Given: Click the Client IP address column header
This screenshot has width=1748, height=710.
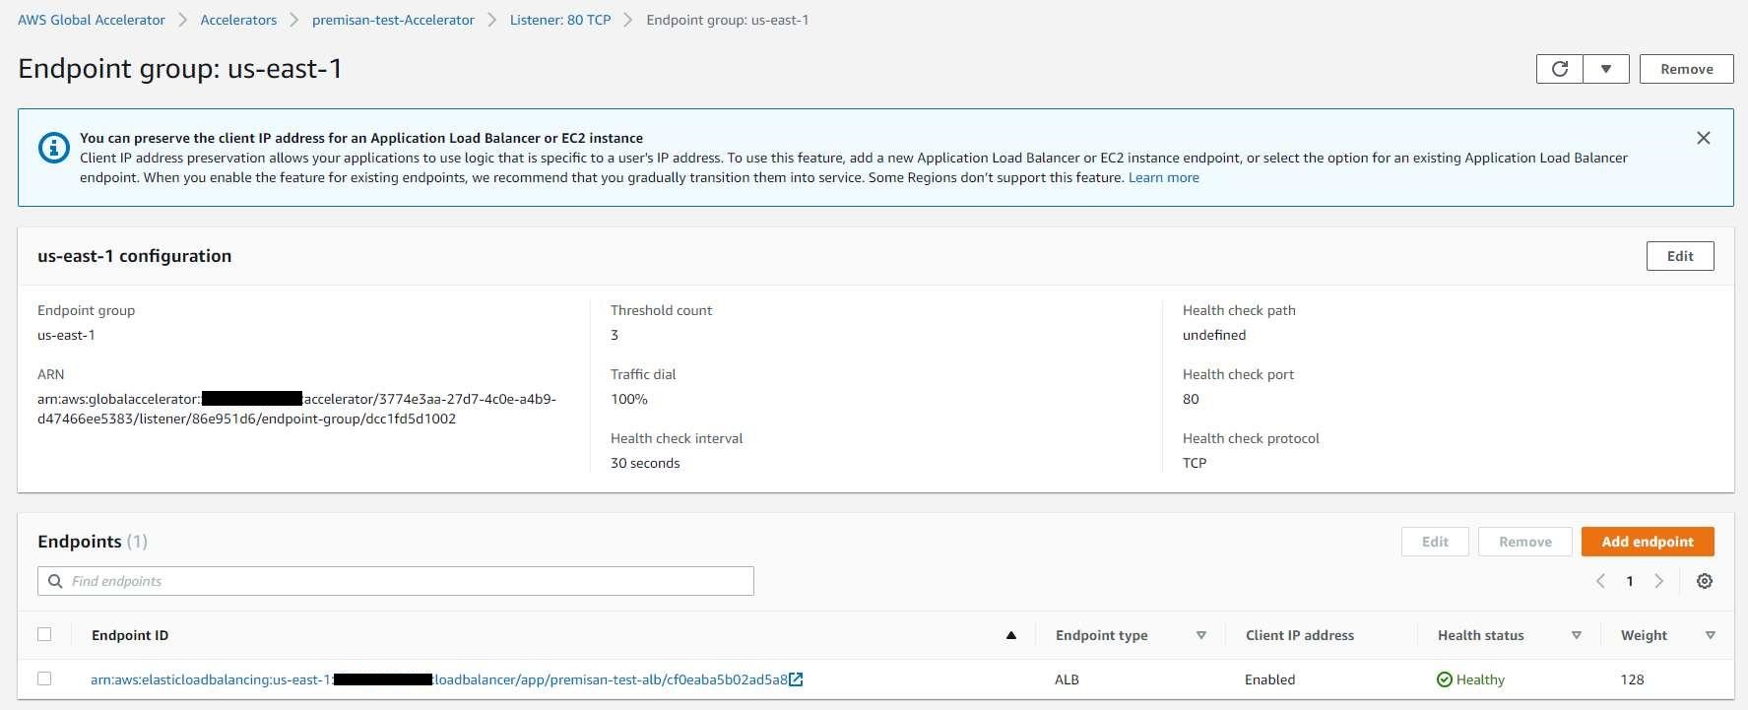Looking at the screenshot, I should tap(1300, 635).
